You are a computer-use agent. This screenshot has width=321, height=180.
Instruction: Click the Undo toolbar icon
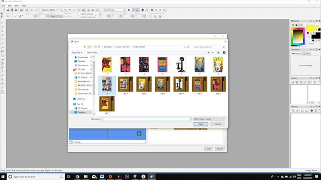[32, 10]
